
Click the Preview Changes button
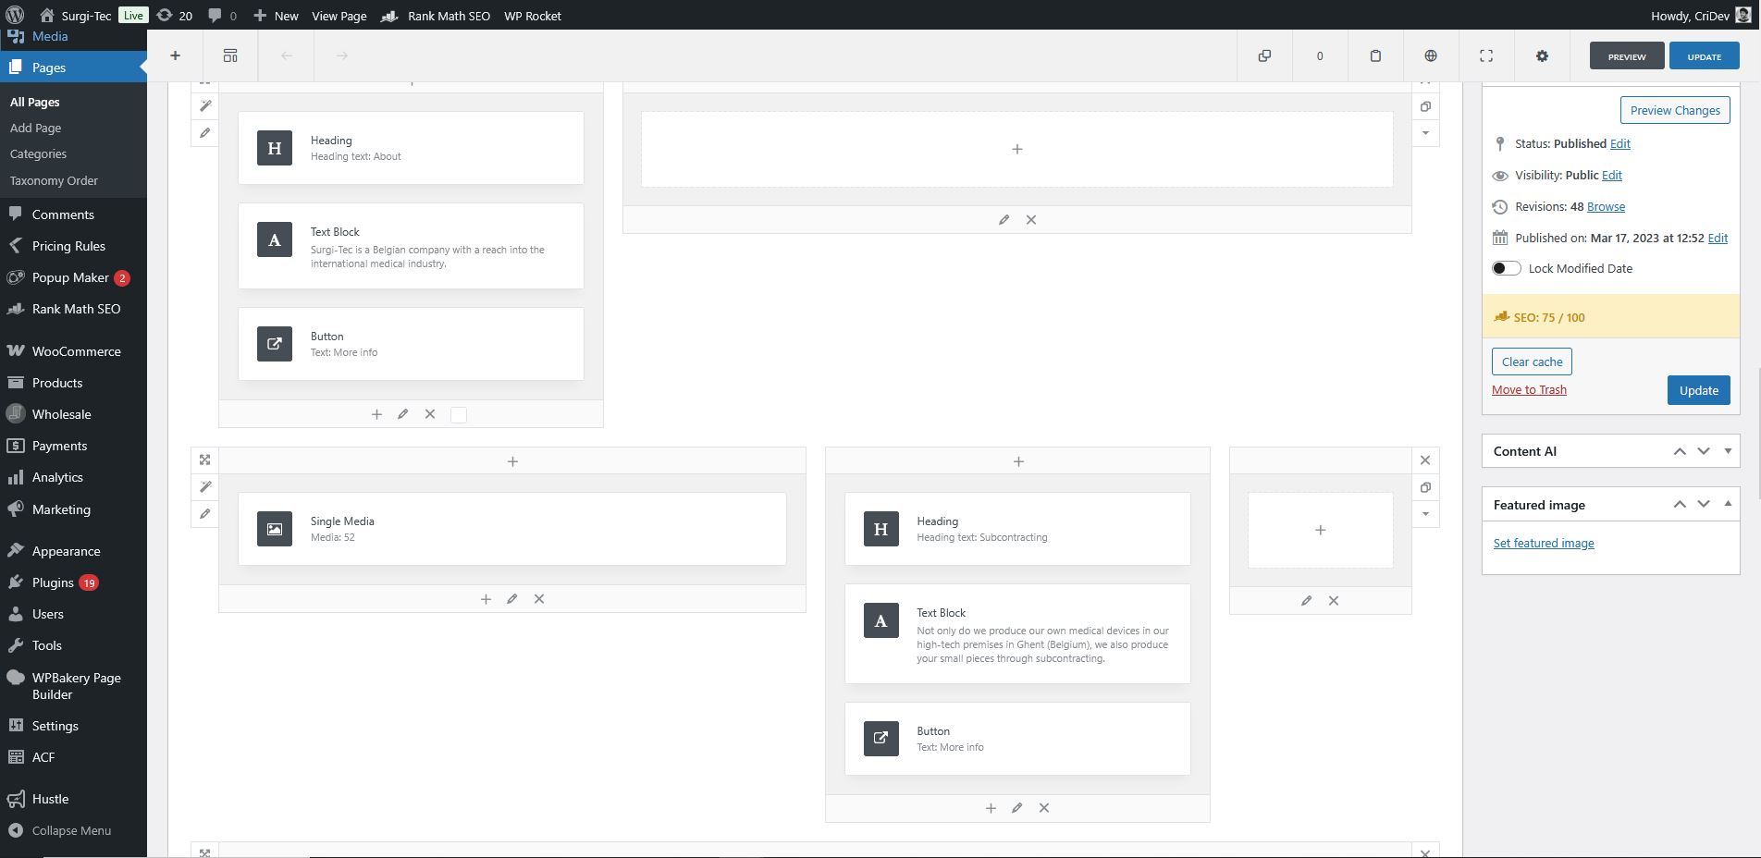pos(1675,110)
